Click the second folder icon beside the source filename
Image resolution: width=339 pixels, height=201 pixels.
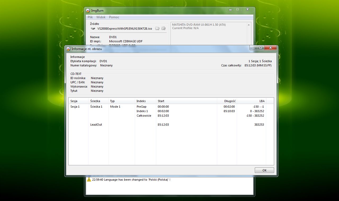click(x=163, y=28)
